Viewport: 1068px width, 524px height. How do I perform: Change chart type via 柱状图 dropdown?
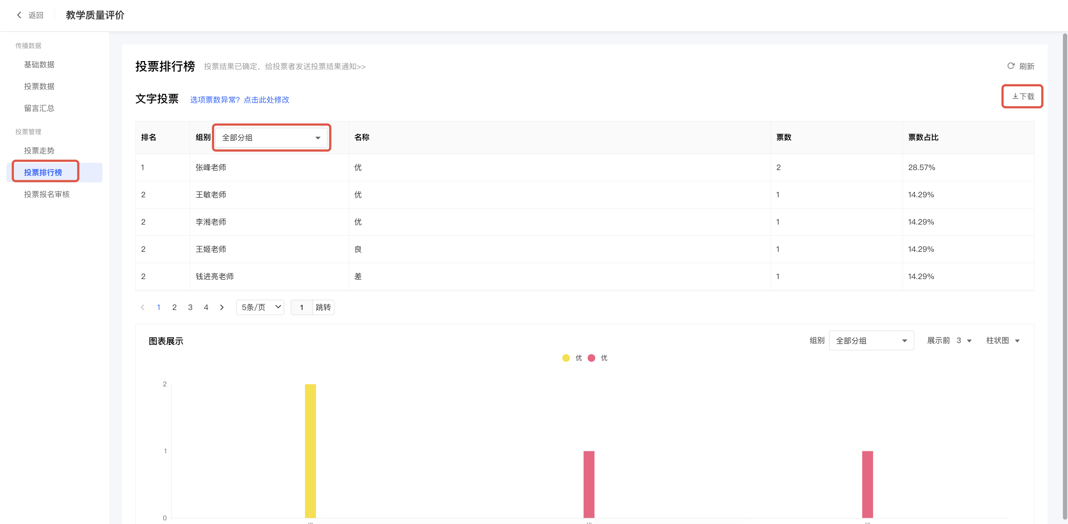(x=1003, y=341)
